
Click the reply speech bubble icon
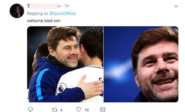[x=31, y=109]
